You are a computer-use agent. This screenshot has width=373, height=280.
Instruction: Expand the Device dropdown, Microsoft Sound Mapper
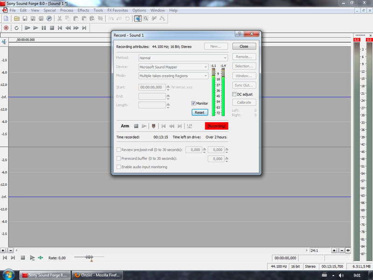pos(173,67)
